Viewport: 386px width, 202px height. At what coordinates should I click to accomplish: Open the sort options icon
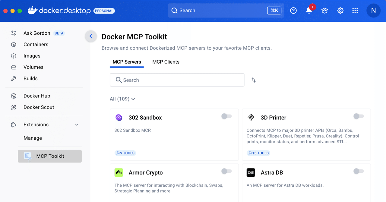(253, 80)
